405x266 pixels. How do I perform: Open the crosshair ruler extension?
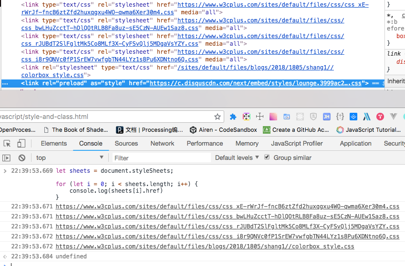click(x=260, y=117)
